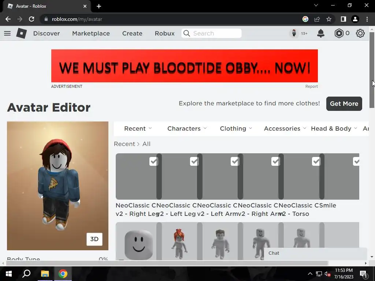Click the Chrome taskbar icon
The height and width of the screenshot is (281, 375).
(63, 274)
